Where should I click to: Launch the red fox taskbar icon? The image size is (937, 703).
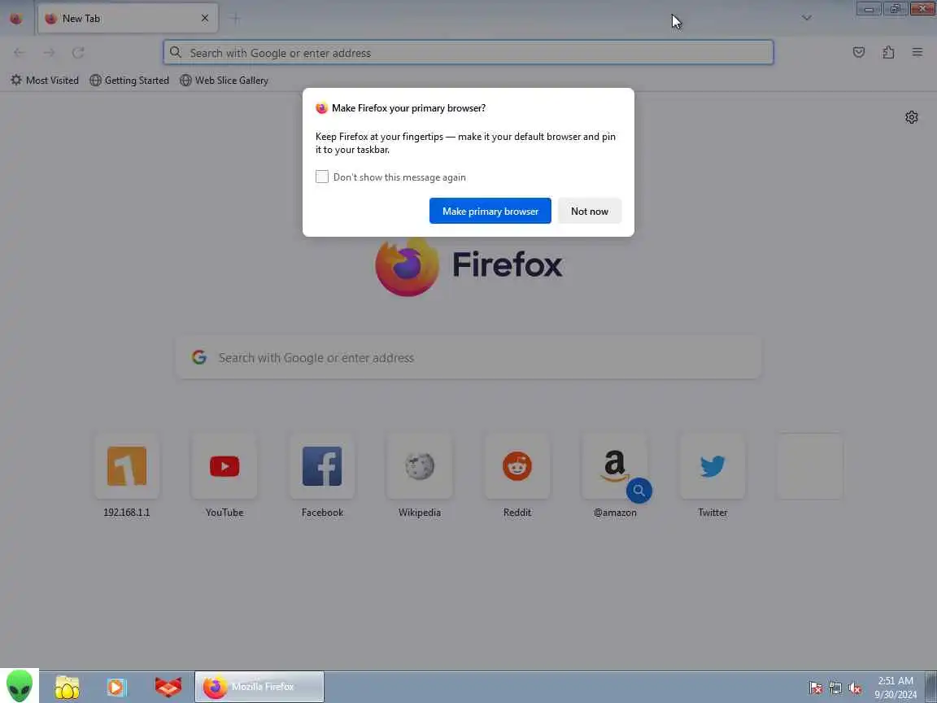pyautogui.click(x=168, y=687)
